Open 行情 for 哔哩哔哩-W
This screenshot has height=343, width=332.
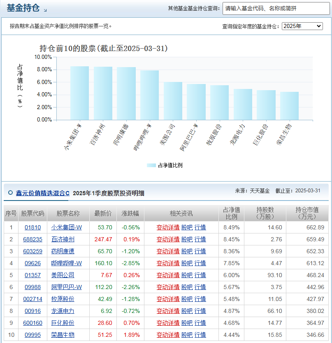click(x=200, y=263)
